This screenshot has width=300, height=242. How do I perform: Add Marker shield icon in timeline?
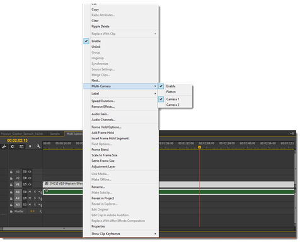[30, 146]
